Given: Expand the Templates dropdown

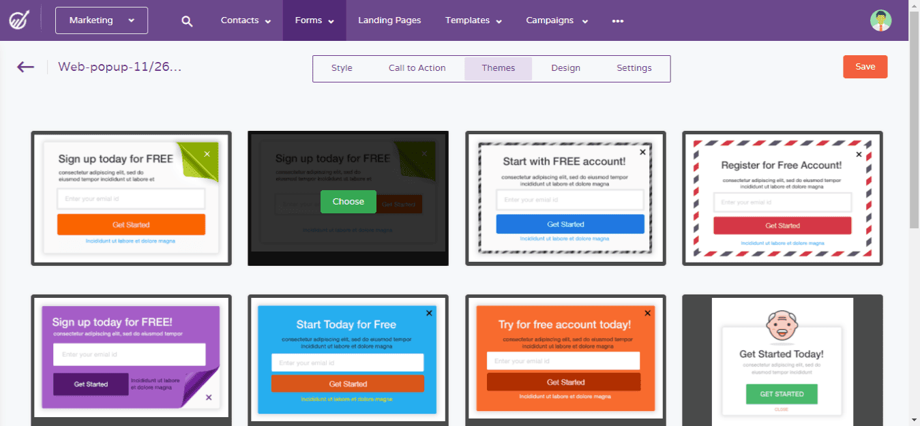Looking at the screenshot, I should 473,20.
